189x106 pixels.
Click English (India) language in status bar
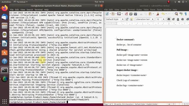pos(152,104)
